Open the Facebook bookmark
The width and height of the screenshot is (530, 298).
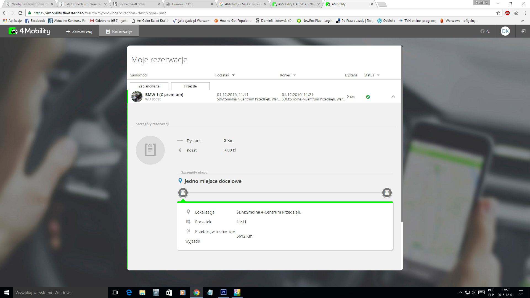tap(35, 21)
